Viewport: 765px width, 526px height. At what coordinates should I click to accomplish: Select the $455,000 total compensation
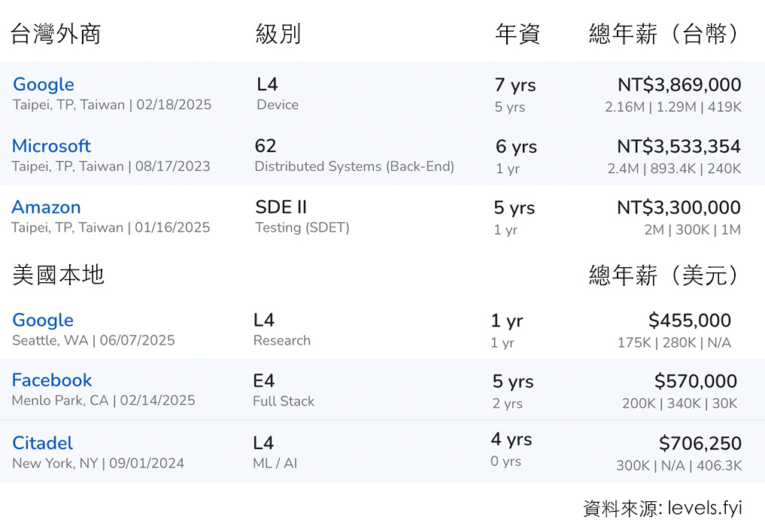[x=689, y=321]
